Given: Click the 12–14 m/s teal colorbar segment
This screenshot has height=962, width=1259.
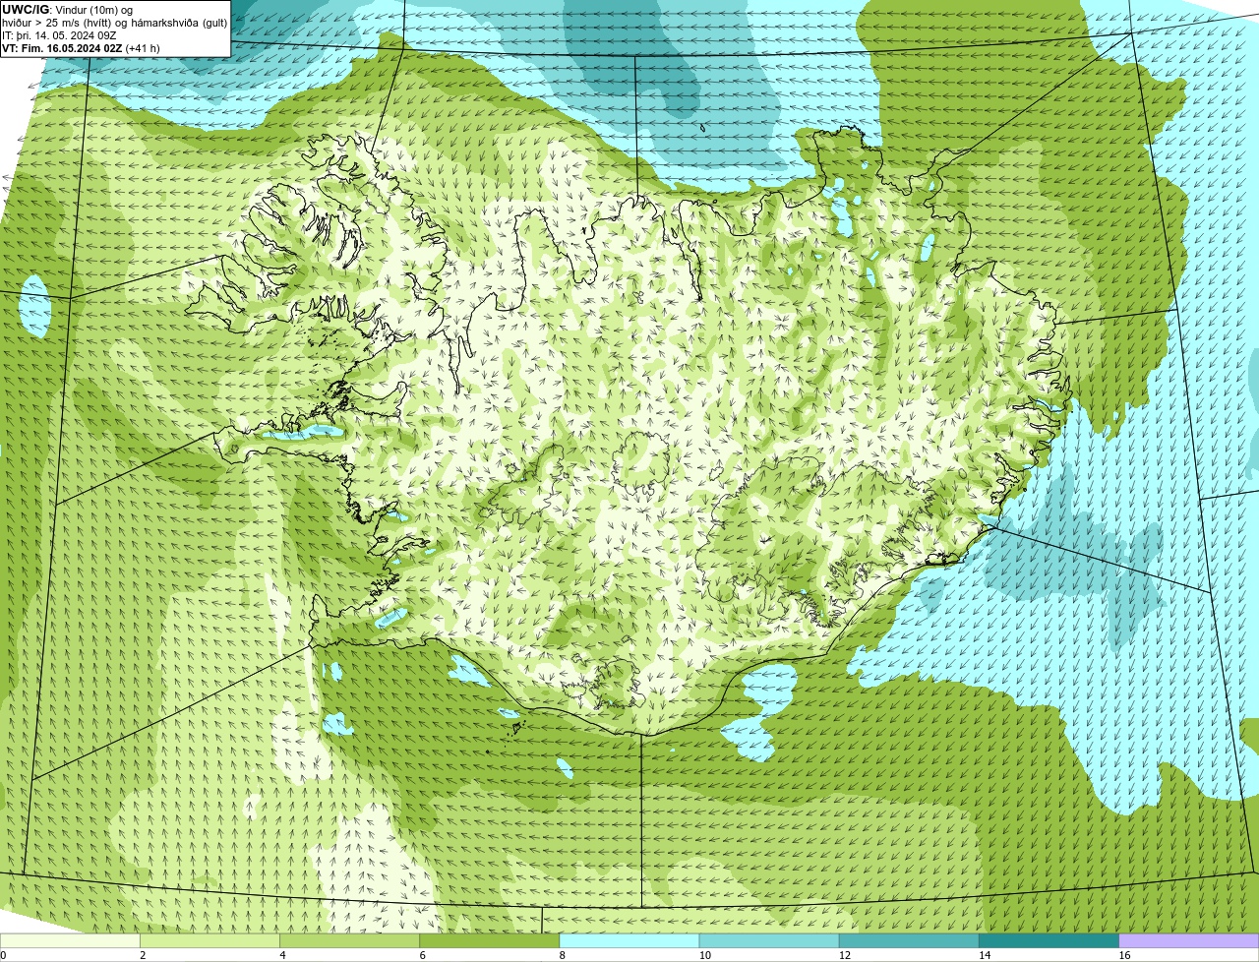Looking at the screenshot, I should 909,940.
